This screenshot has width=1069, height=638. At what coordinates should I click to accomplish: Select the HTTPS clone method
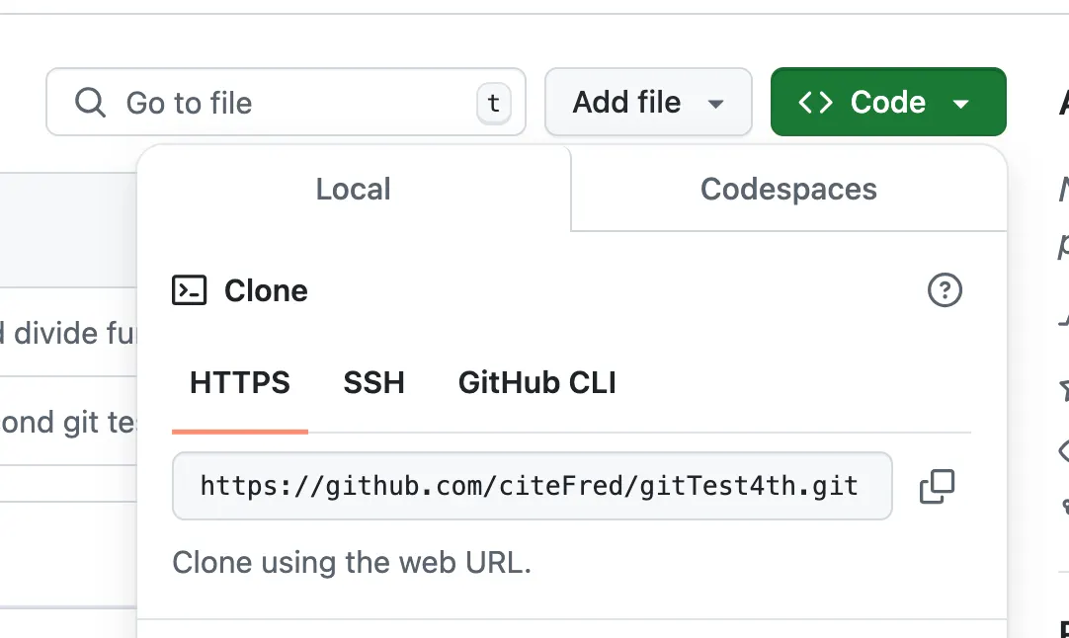240,383
